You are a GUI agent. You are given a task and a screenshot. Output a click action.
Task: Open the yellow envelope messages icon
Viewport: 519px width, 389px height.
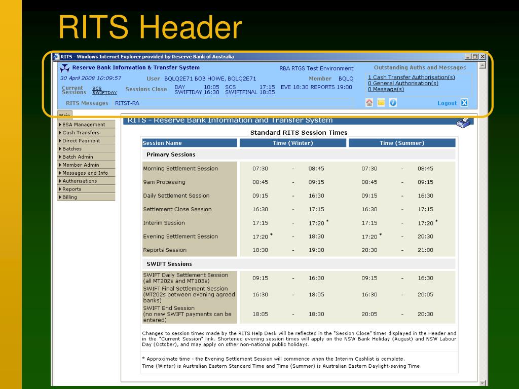381,102
